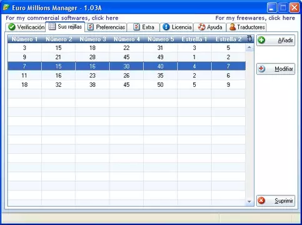Click the checklist icon on Extra tab
Image resolution: width=302 pixels, height=225 pixels.
(x=136, y=27)
